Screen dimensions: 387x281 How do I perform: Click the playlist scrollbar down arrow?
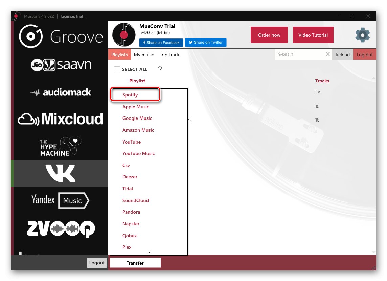coord(374,252)
